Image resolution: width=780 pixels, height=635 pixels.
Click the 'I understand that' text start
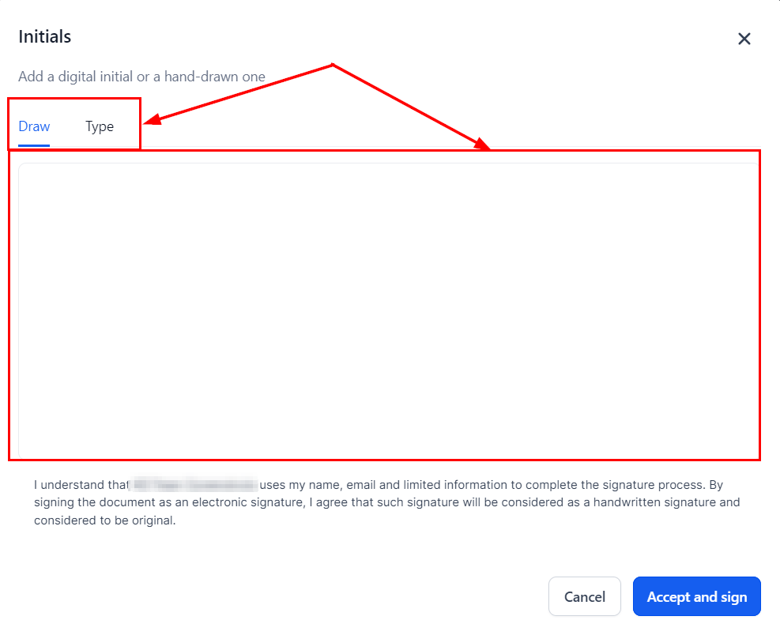pos(81,485)
